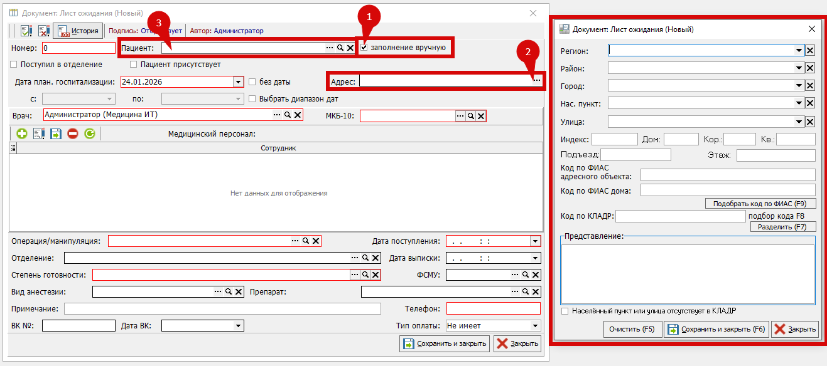This screenshot has height=366, width=827.
Task: Click the remove signature icon with red cross
Action: click(43, 31)
